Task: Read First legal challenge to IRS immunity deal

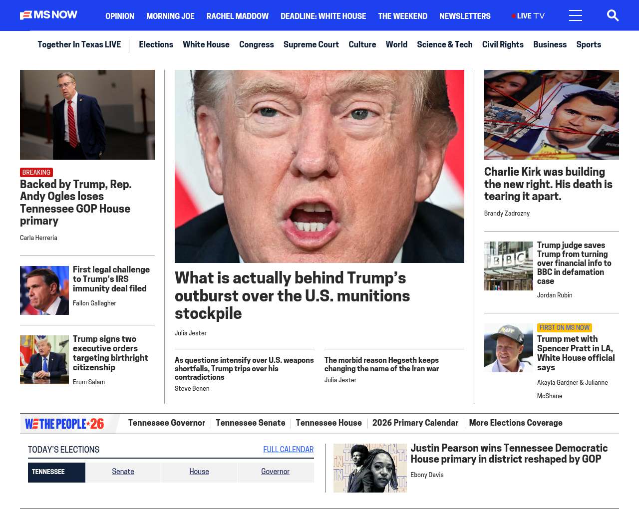Action: [x=111, y=279]
